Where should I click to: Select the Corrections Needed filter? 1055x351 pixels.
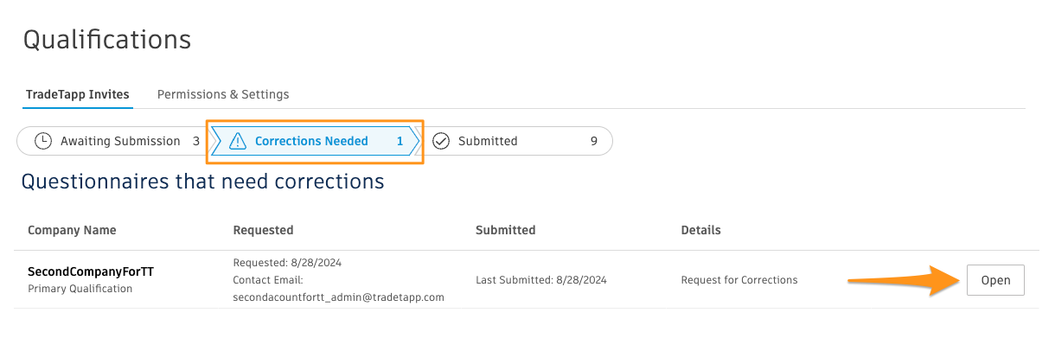[315, 141]
